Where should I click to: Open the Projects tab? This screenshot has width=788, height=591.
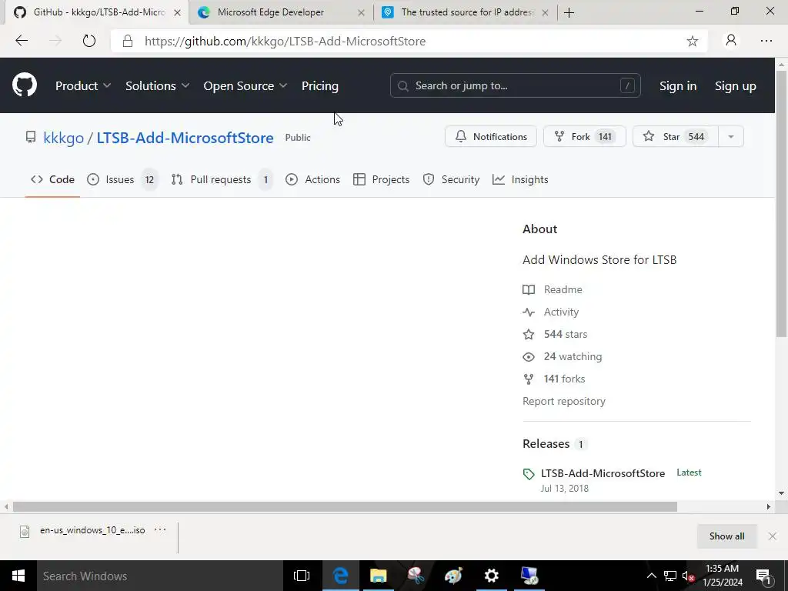click(382, 179)
